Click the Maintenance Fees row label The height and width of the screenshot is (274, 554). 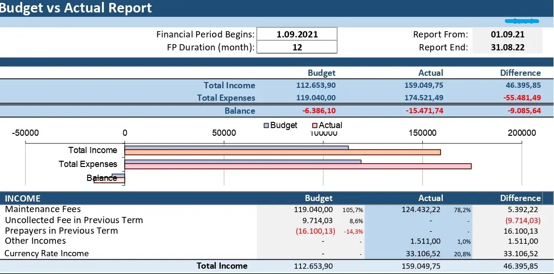click(43, 209)
